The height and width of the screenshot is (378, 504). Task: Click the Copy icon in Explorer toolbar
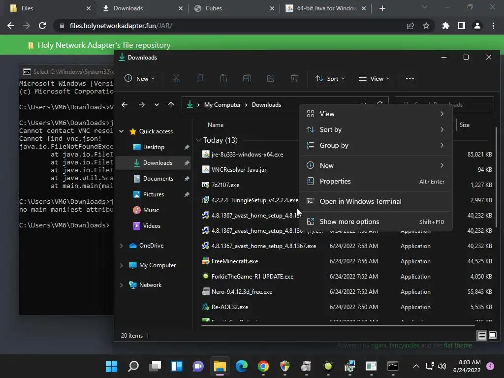pyautogui.click(x=200, y=78)
